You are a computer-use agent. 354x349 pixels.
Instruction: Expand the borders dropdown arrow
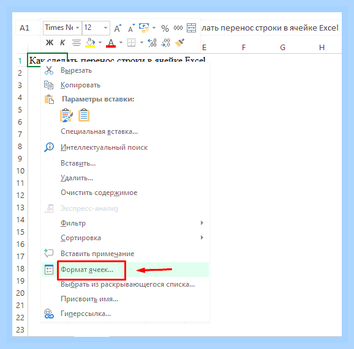(x=141, y=42)
